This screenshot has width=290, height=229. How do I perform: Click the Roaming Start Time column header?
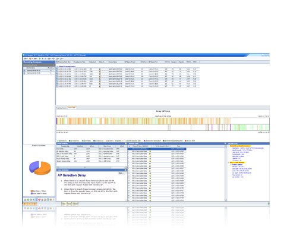coord(64,62)
